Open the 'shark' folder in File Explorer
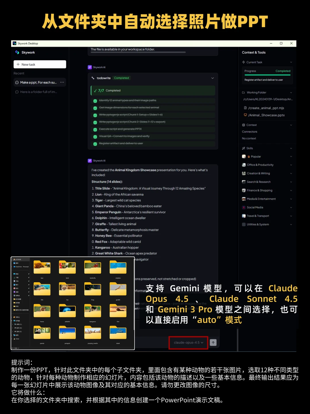 (x=118, y=333)
